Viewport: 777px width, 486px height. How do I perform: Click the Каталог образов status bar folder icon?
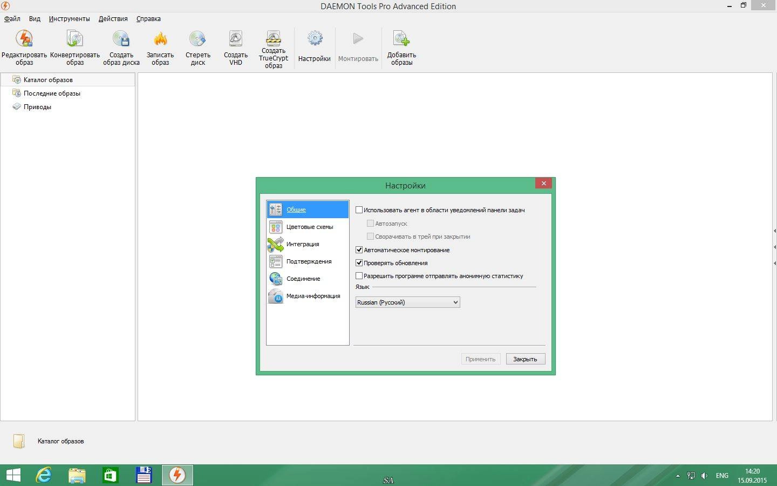(x=19, y=441)
